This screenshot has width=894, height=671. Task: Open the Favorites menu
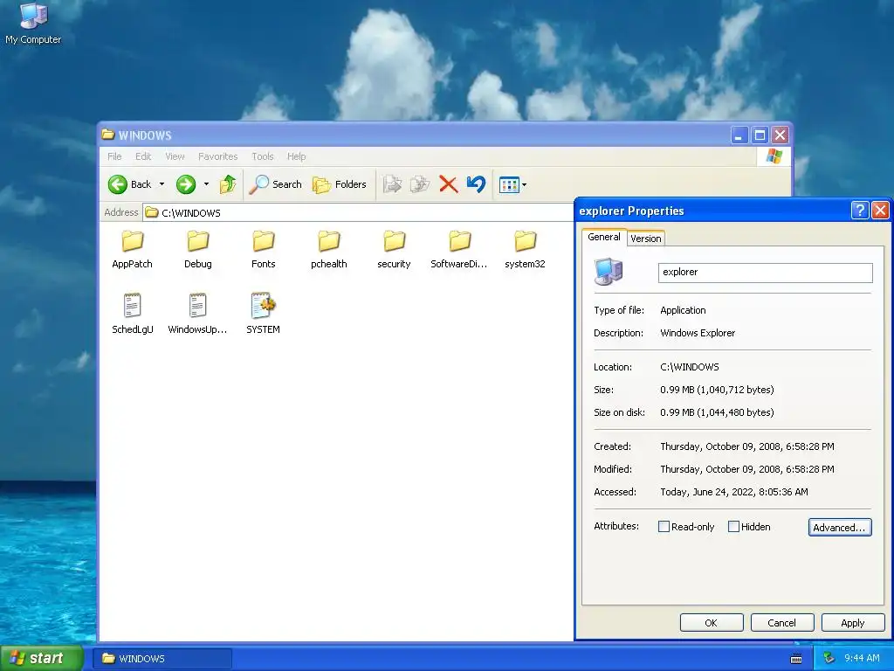(x=217, y=156)
